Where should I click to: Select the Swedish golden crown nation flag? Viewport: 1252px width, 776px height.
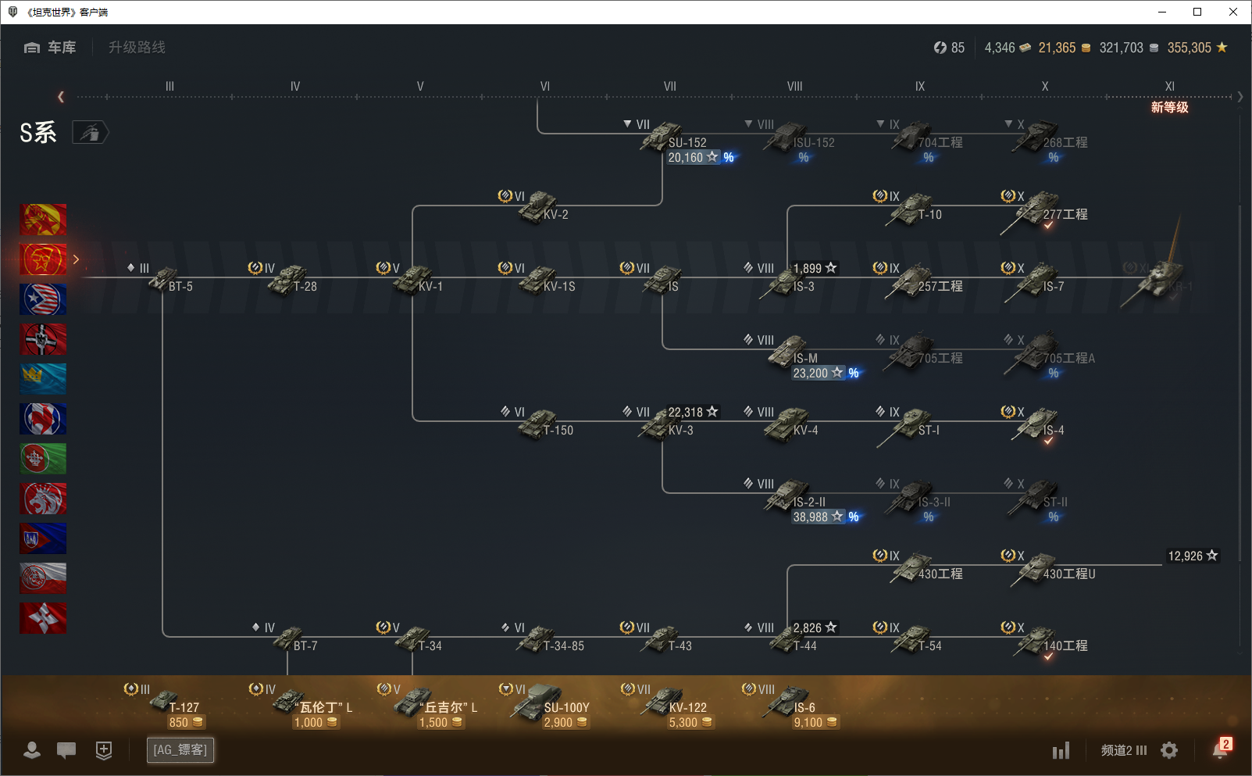(x=43, y=379)
